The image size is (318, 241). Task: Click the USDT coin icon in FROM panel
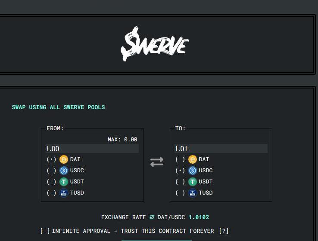click(x=64, y=182)
